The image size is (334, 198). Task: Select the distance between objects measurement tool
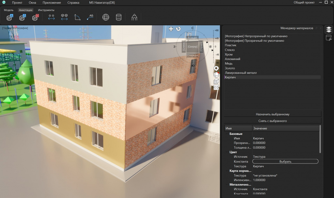click(64, 18)
